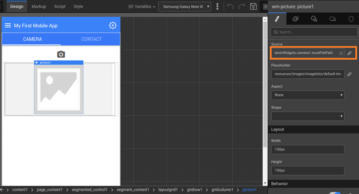Switch to the Markup tab

39,6
